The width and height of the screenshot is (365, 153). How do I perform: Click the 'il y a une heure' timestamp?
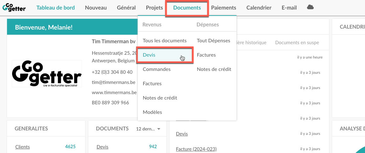tap(310, 57)
